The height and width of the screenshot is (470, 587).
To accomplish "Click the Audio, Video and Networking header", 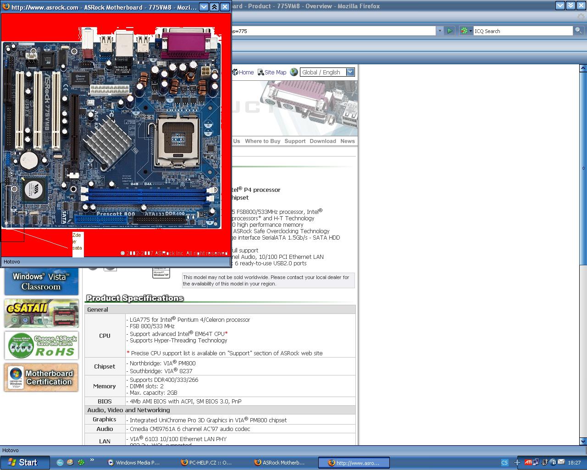I will point(220,410).
